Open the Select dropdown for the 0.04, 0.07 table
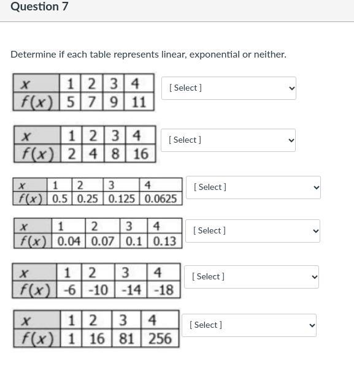The width and height of the screenshot is (354, 367). tap(253, 231)
